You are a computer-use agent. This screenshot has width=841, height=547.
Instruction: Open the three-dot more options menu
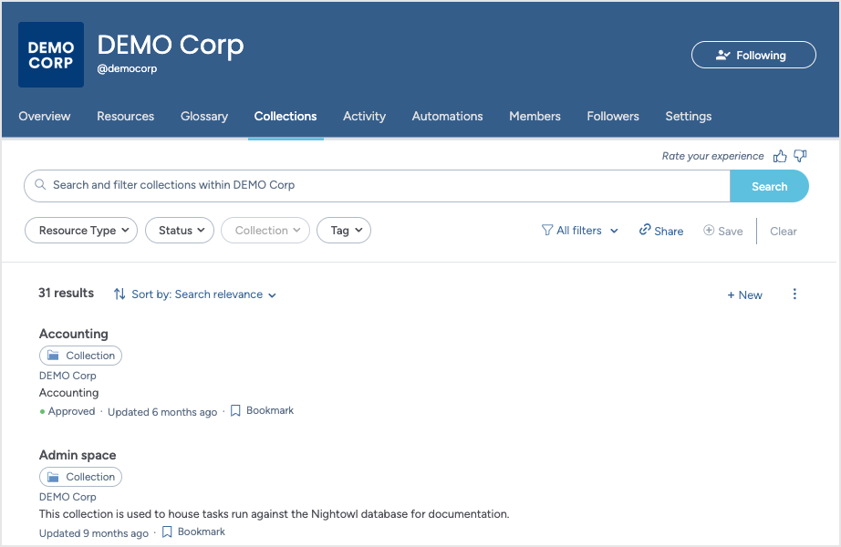click(794, 294)
